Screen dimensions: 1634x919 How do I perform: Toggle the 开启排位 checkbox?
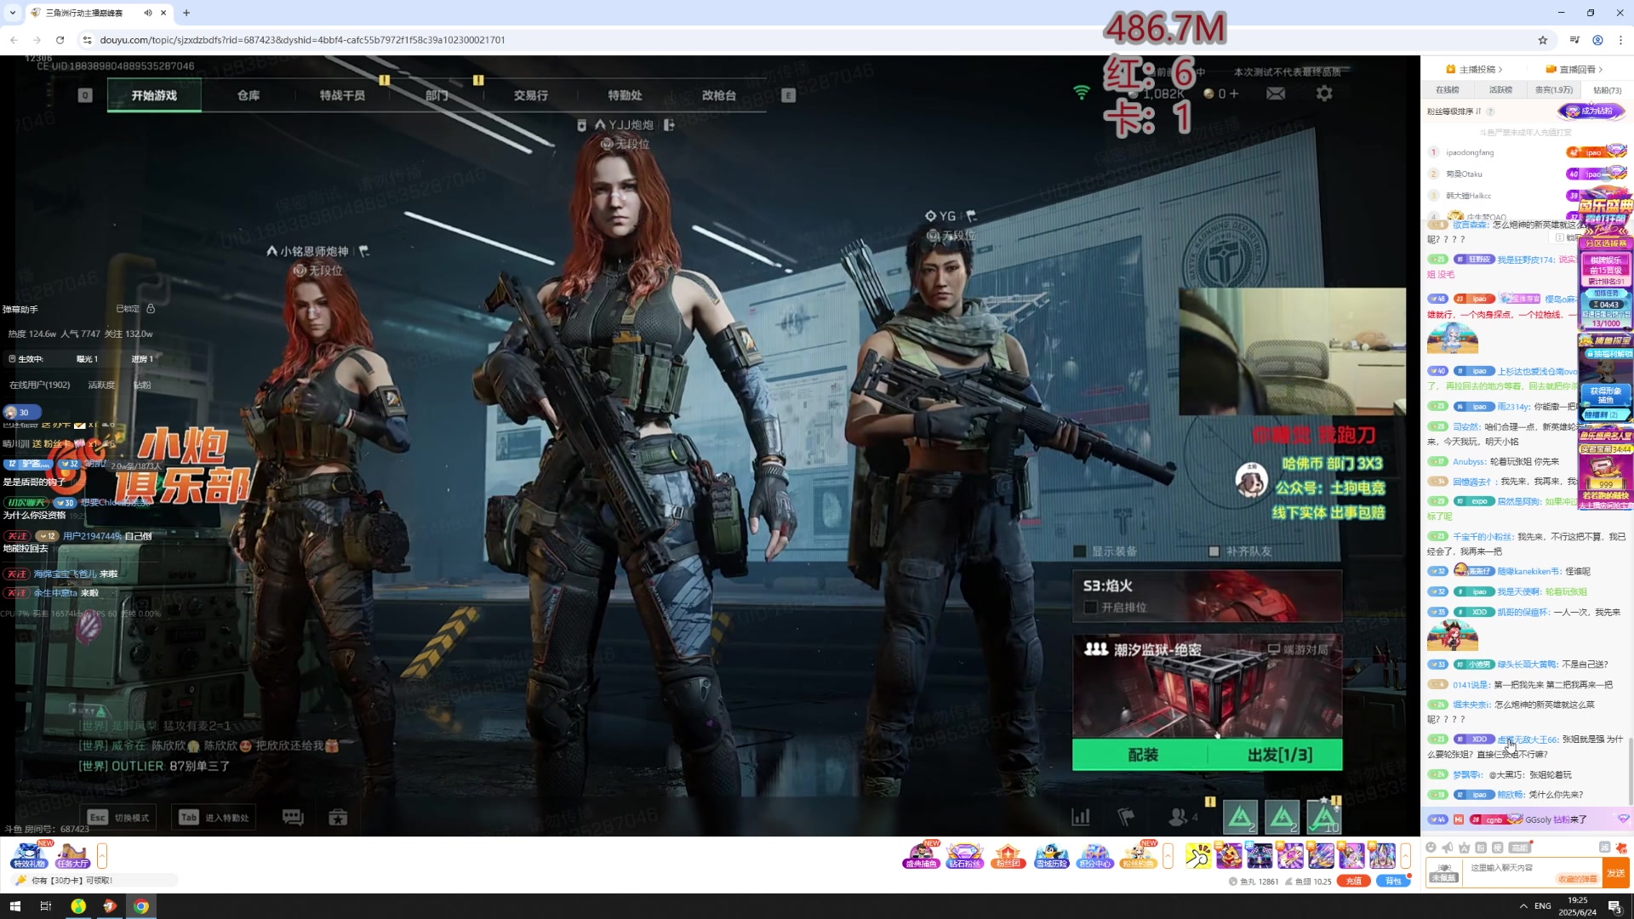coord(1090,608)
